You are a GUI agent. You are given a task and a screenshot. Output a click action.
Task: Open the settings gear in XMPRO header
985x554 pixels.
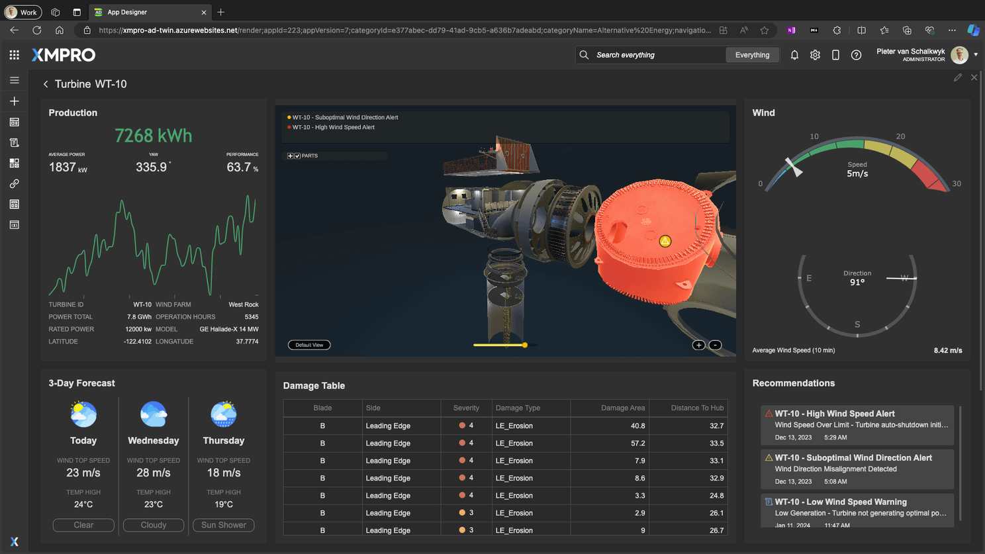click(815, 55)
